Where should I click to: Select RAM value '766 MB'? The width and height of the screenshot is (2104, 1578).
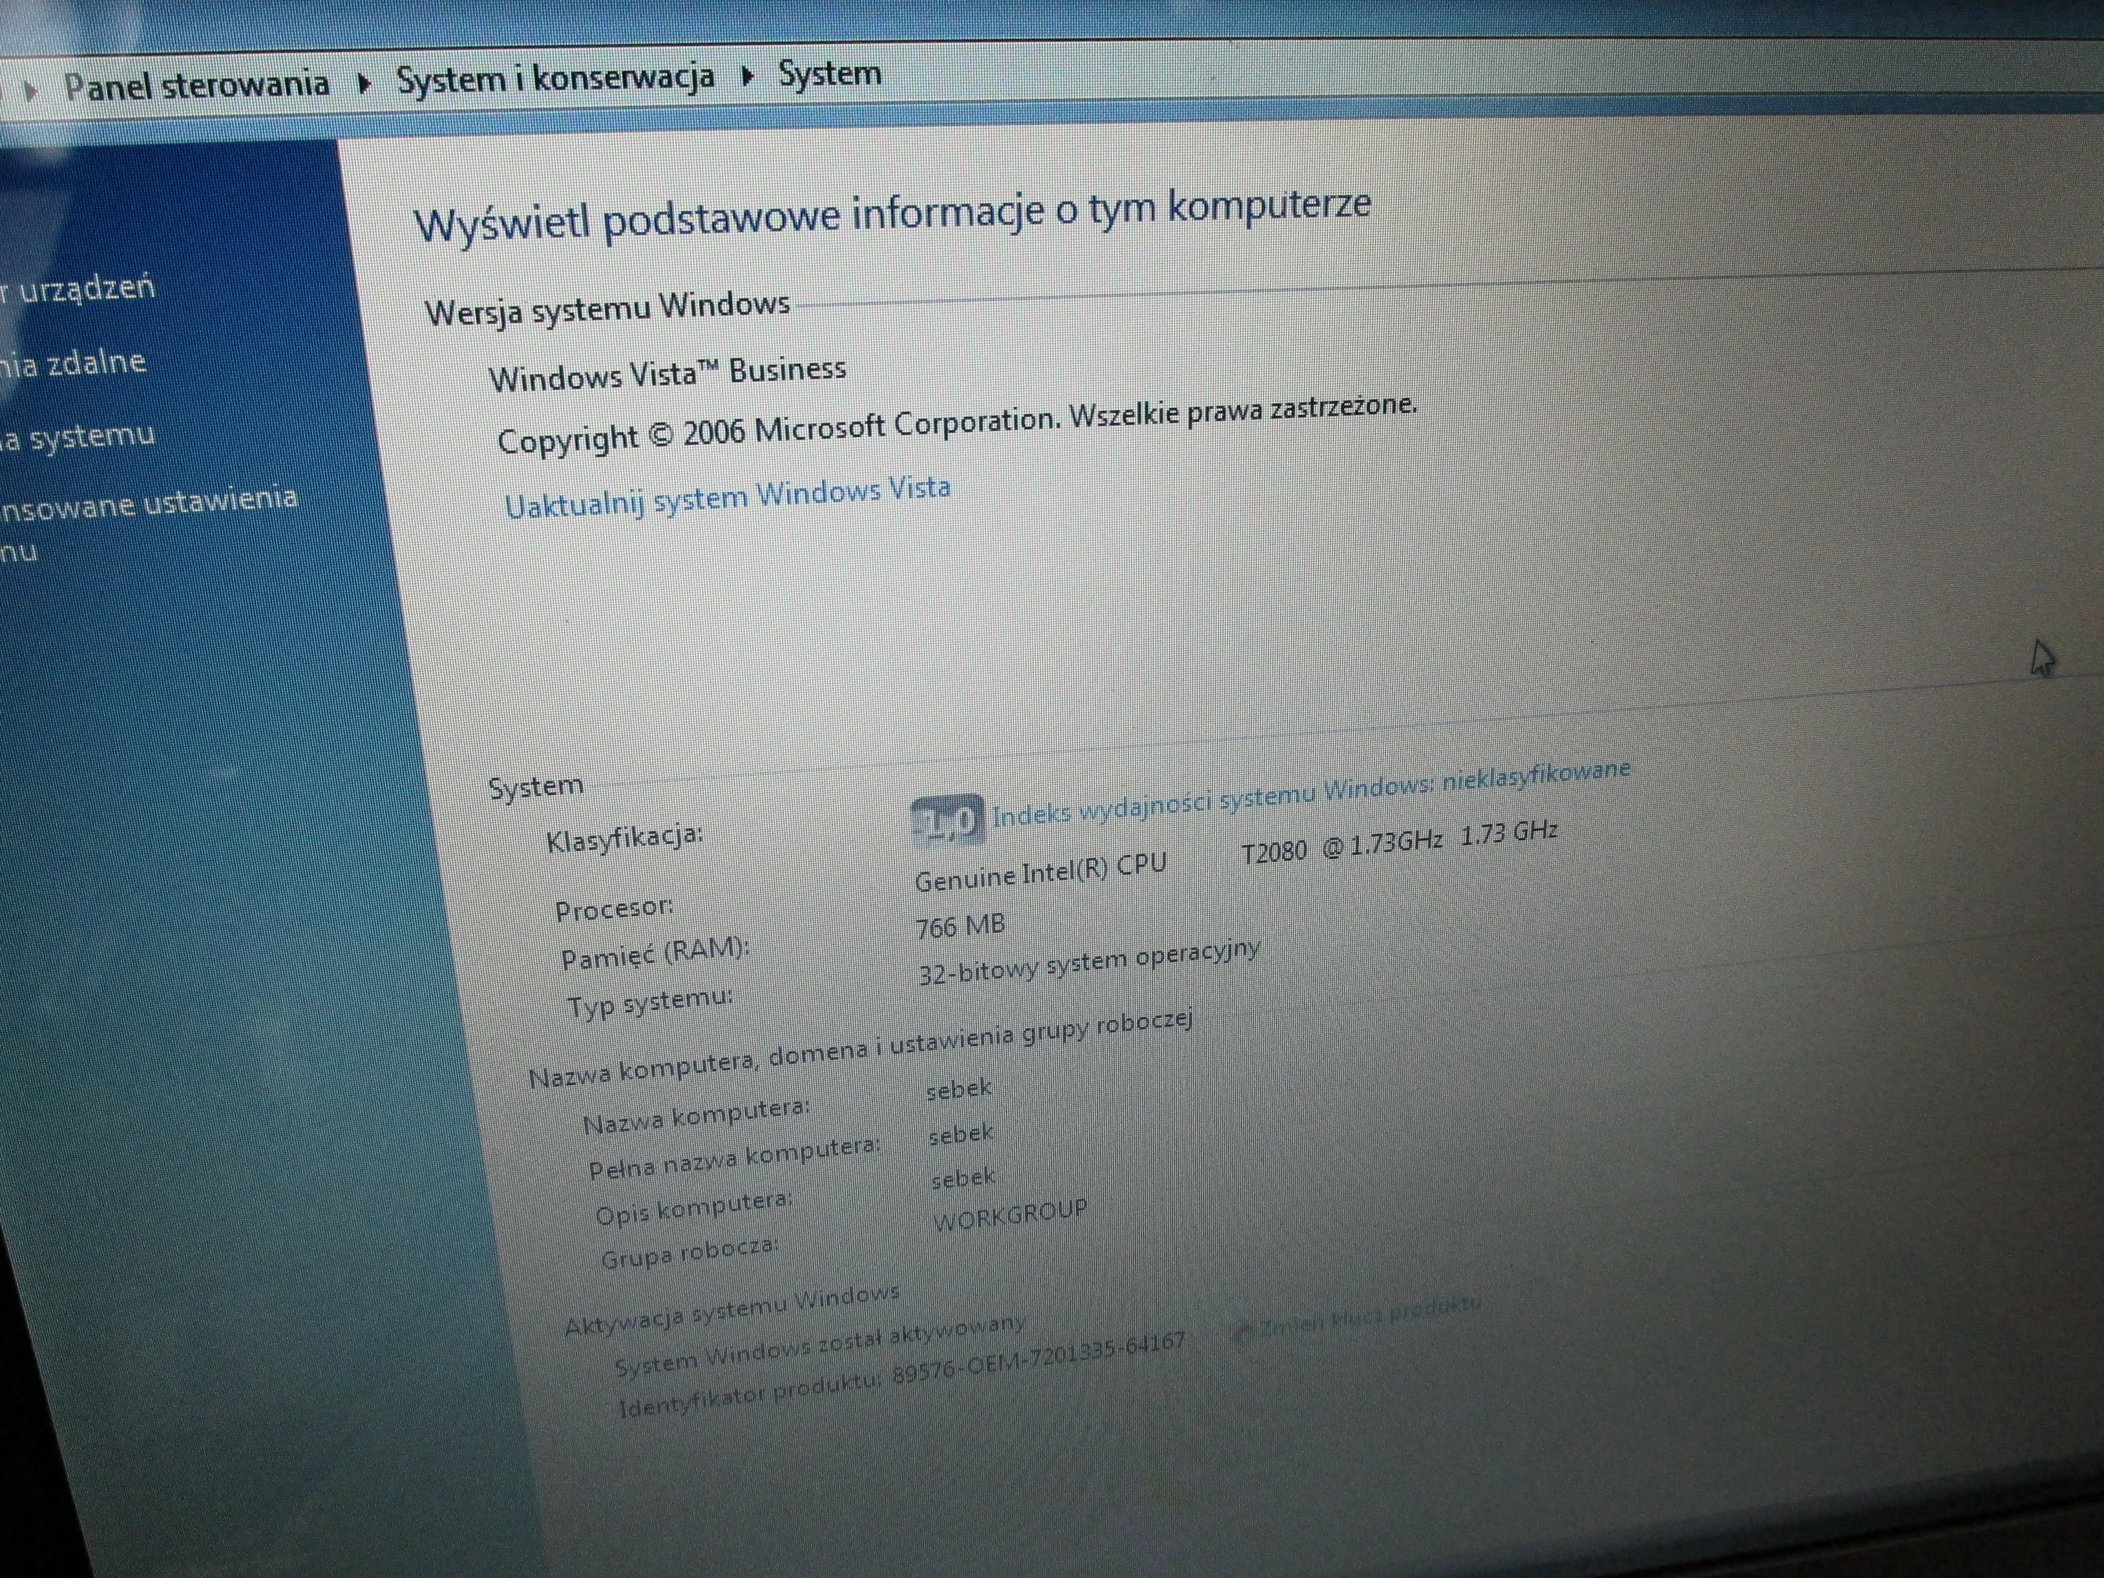[960, 926]
